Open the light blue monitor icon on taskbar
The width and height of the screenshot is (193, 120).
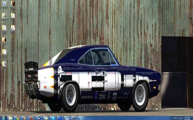(x=81, y=118)
